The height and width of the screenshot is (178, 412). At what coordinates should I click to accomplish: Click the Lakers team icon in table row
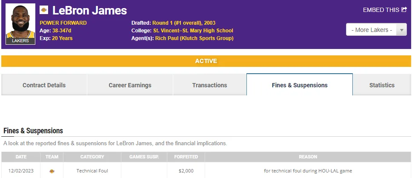[x=52, y=171]
